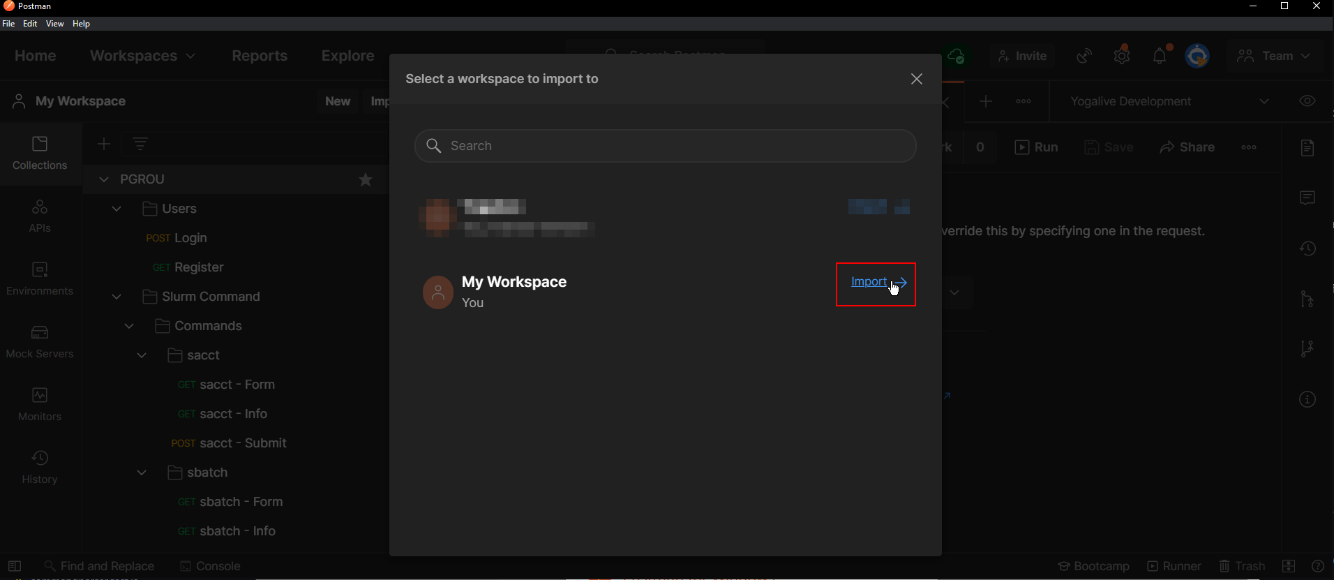Screen dimensions: 1334x580
Task: Click the Run button
Action: (1037, 147)
